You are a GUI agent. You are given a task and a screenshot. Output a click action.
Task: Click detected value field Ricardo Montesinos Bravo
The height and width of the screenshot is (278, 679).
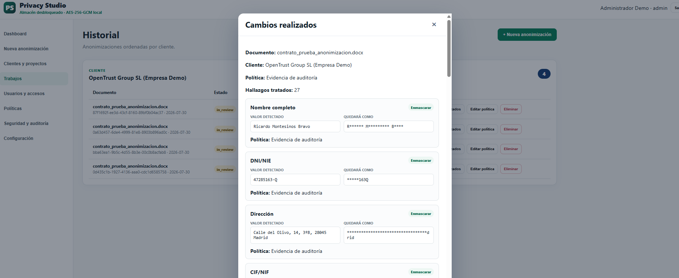click(x=295, y=126)
